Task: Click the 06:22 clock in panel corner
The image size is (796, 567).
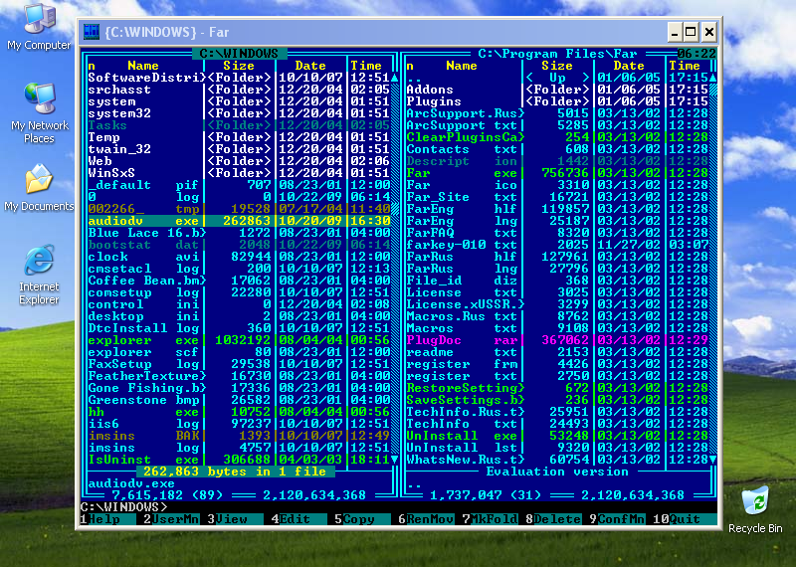Action: tap(696, 54)
